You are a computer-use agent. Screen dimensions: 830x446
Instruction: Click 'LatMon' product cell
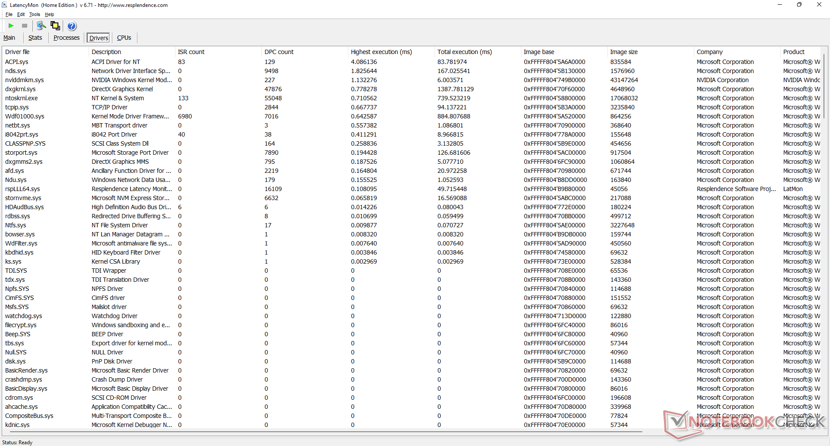793,189
